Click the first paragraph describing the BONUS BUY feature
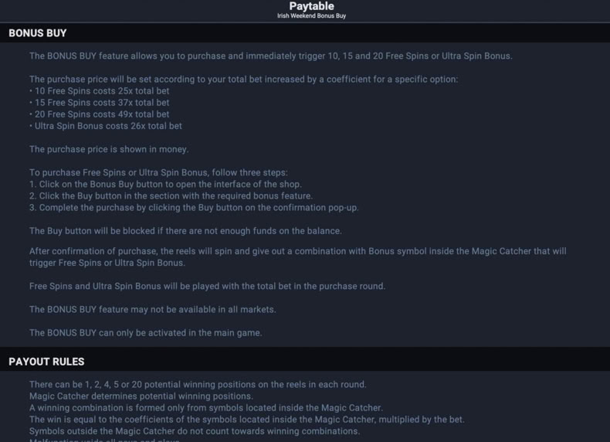The width and height of the screenshot is (610, 442). click(271, 56)
